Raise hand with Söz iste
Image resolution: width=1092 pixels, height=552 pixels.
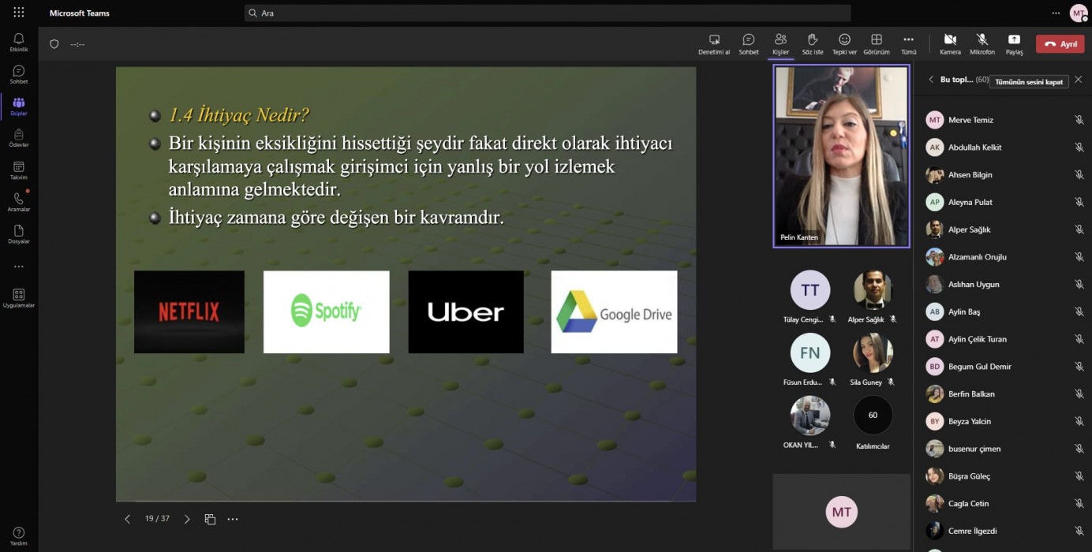coord(813,44)
